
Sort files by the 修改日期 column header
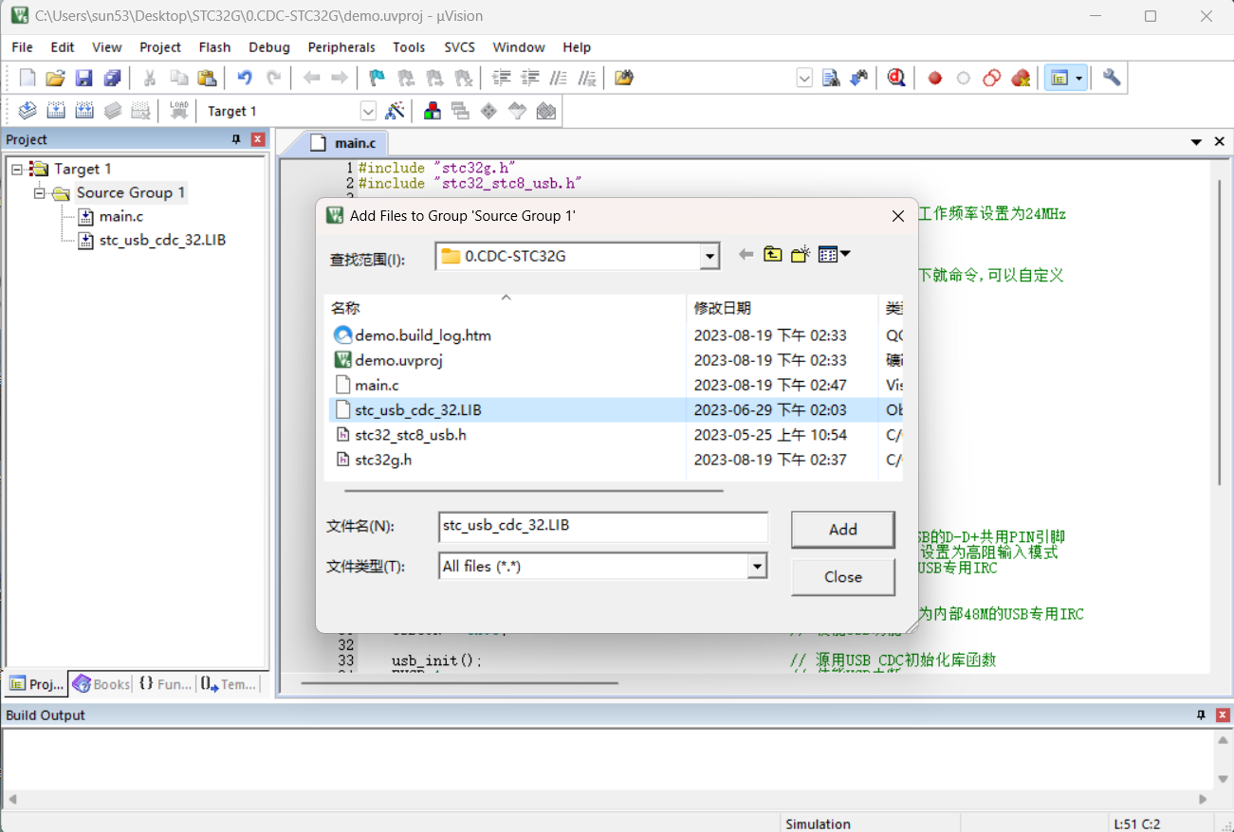tap(782, 308)
